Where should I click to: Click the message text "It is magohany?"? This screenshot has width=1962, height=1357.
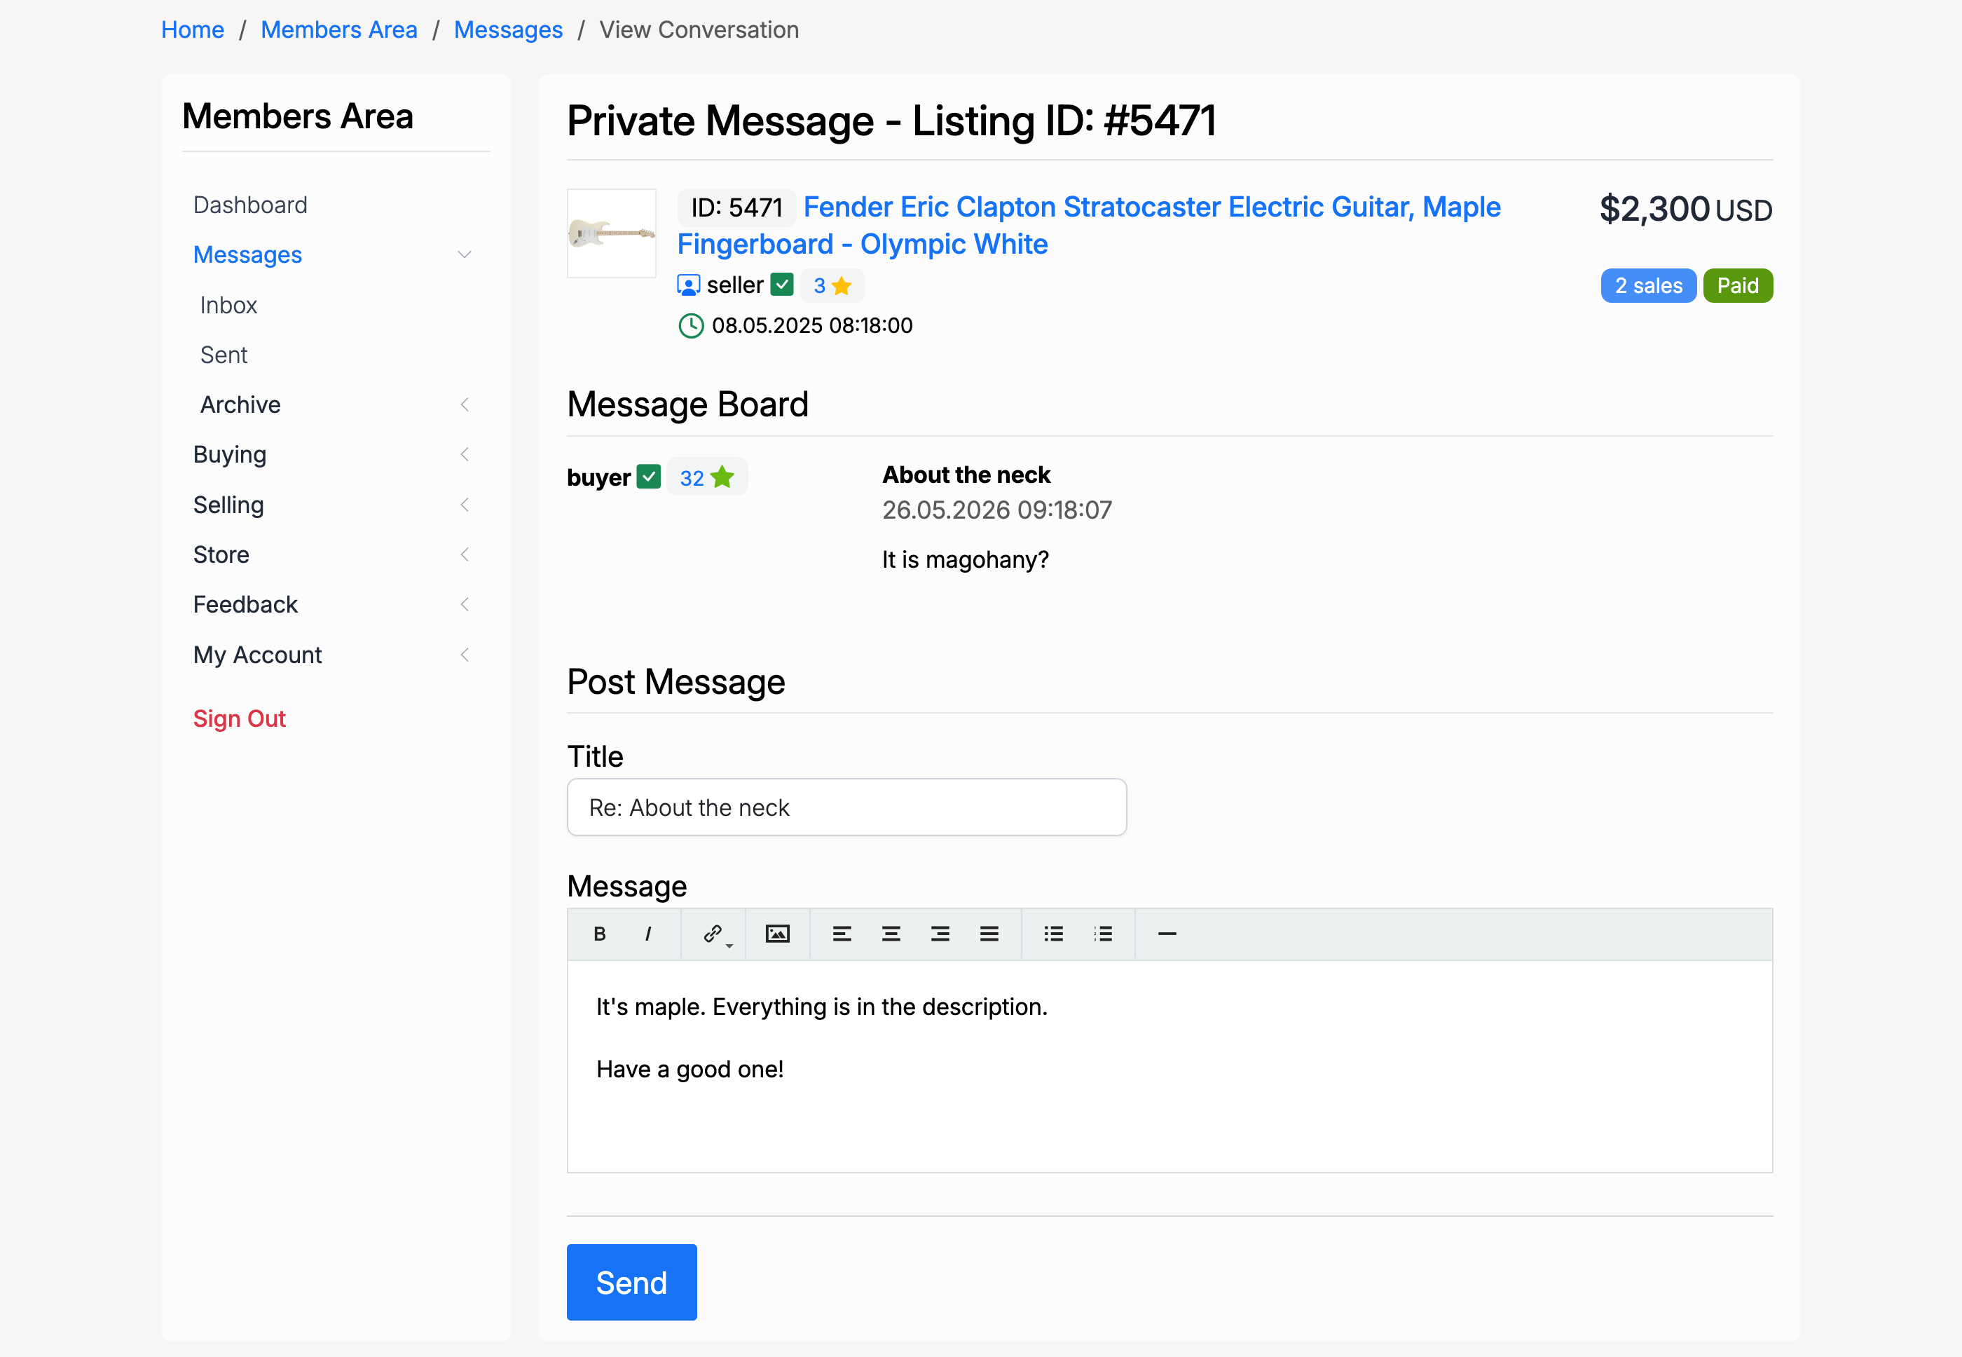965,559
